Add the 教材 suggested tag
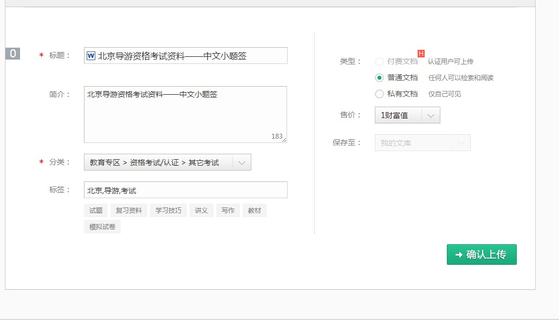559x320 pixels. point(255,211)
